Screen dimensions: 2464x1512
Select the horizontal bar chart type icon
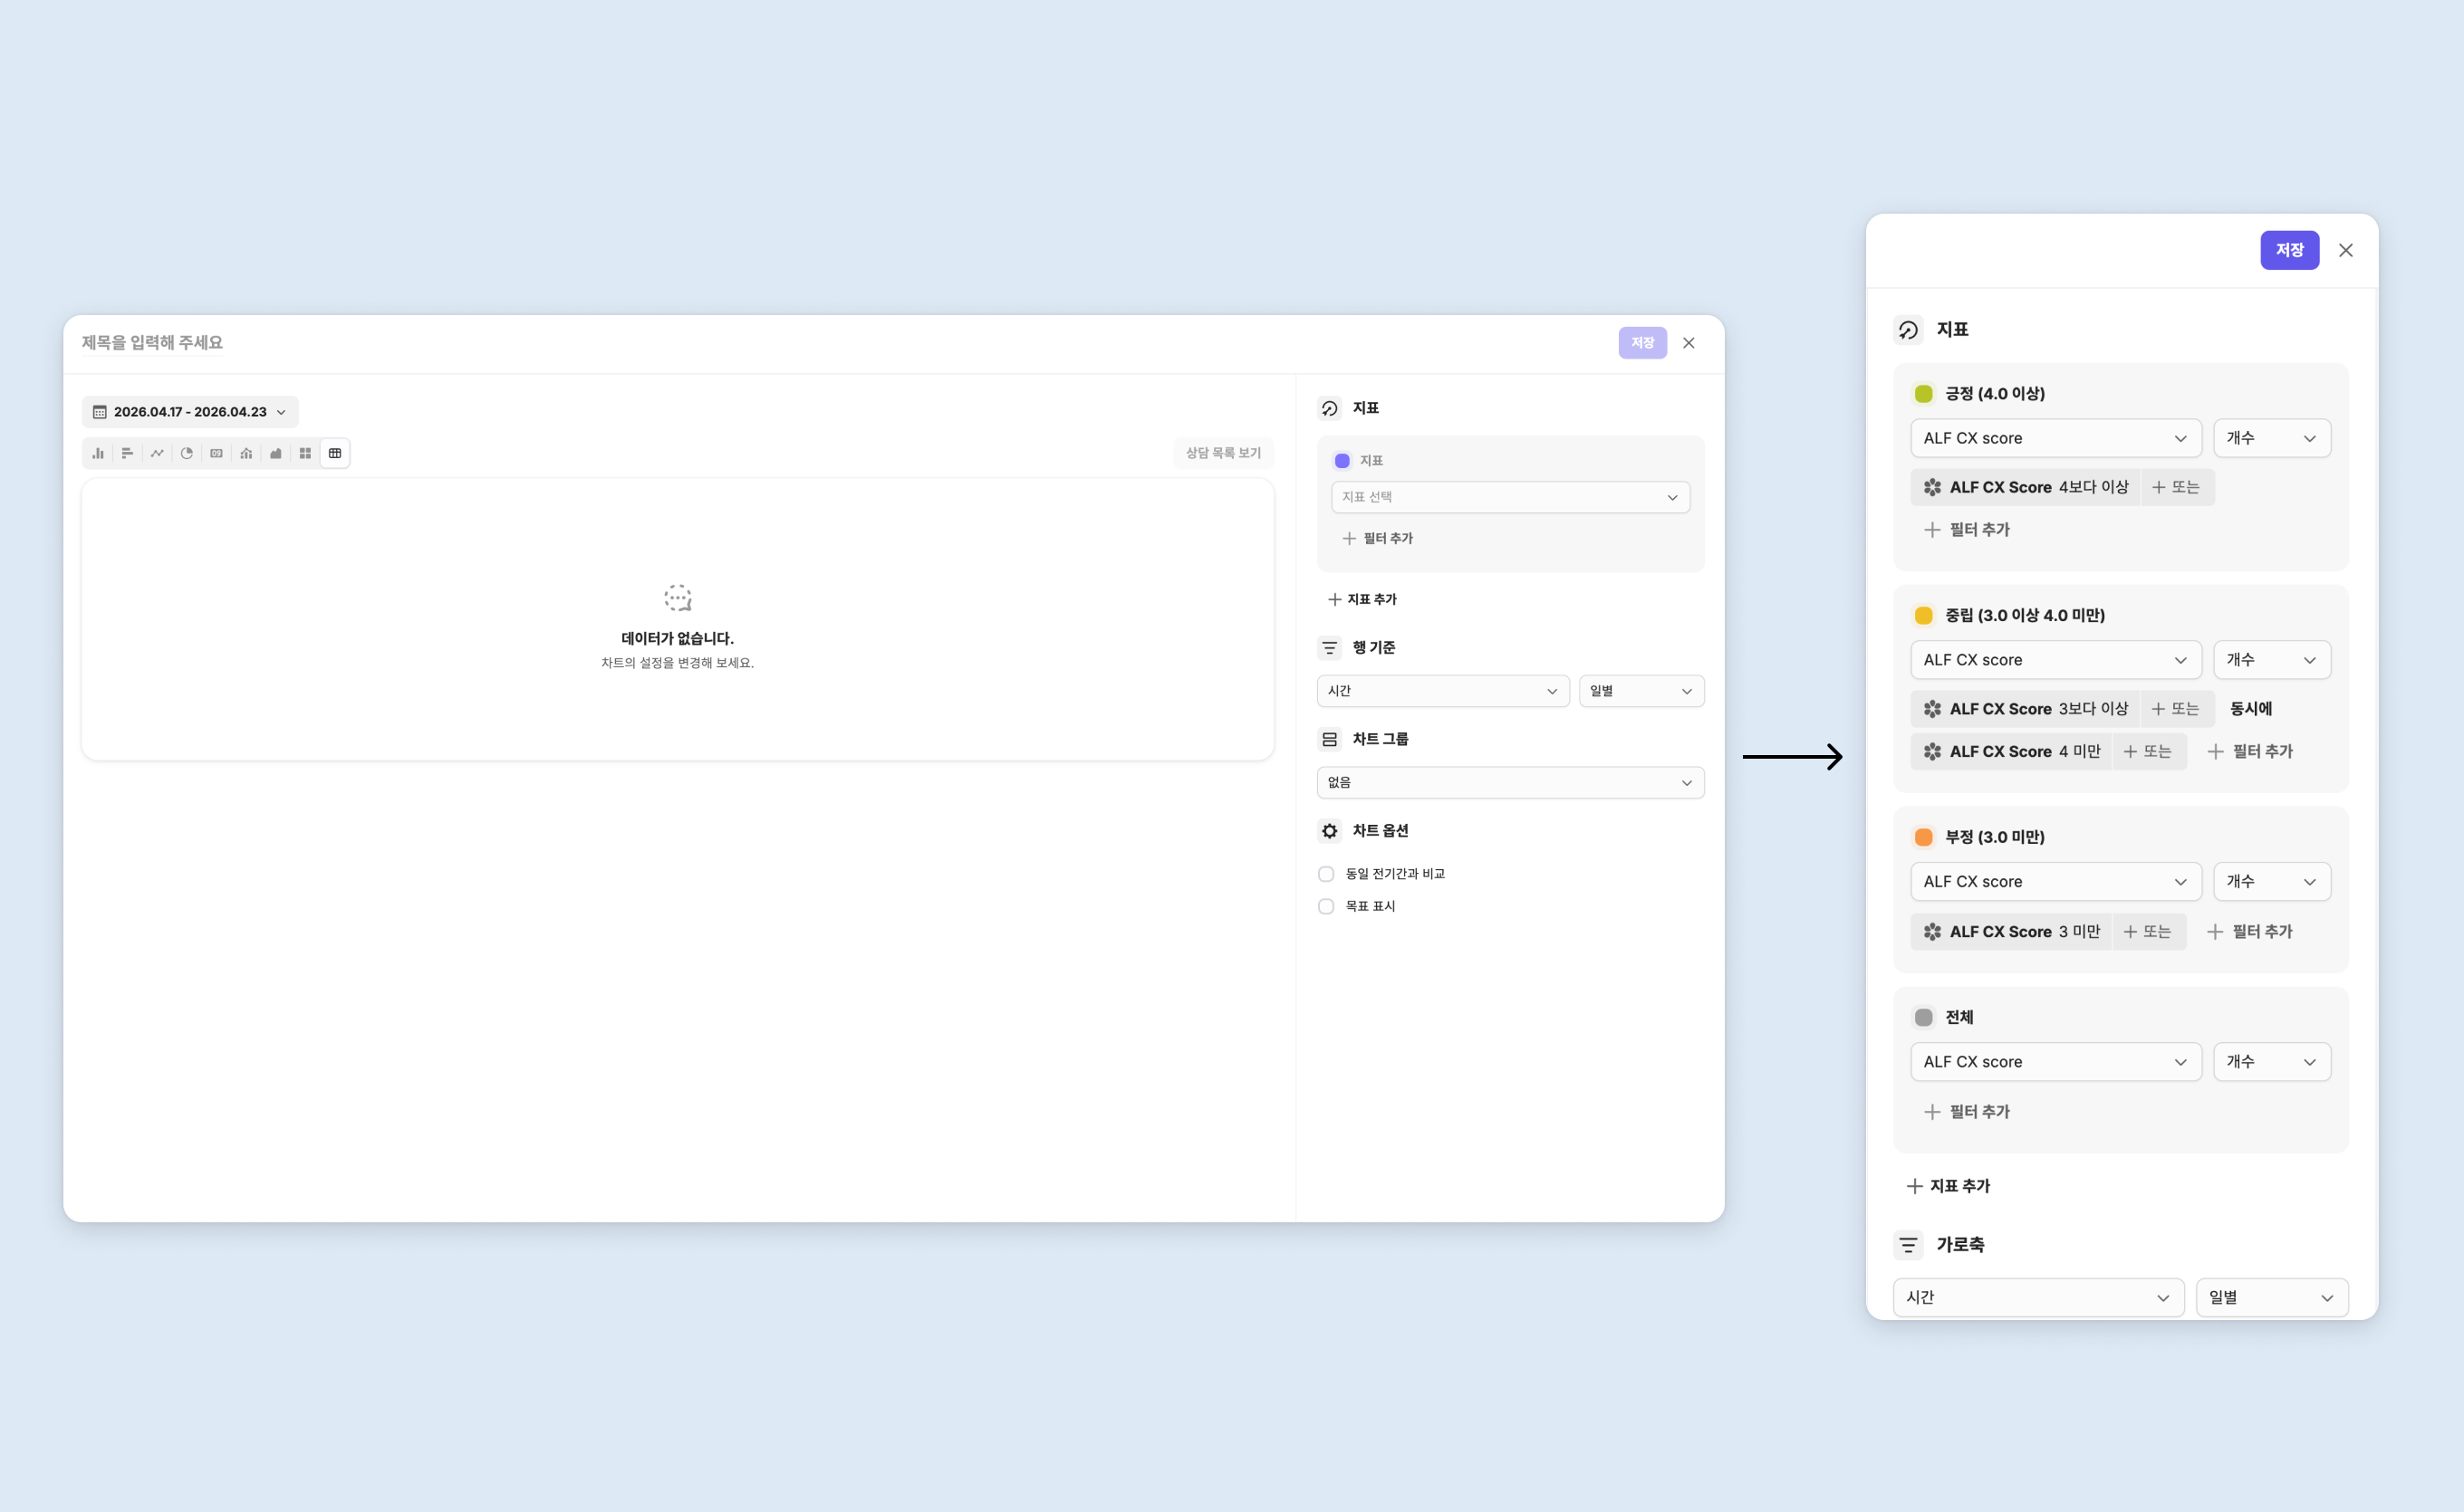tap(127, 453)
